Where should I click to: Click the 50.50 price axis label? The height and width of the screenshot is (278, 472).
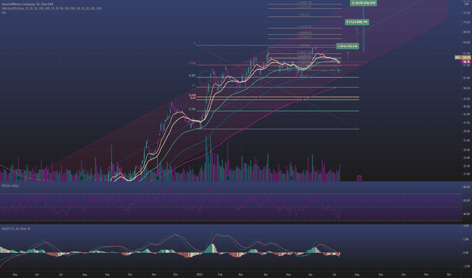pos(466,88)
